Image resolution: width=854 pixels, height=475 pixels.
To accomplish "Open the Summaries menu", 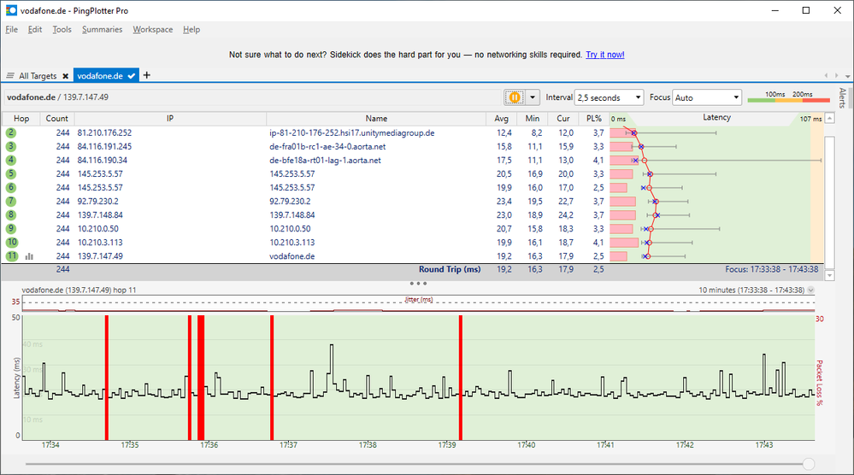I will point(102,29).
